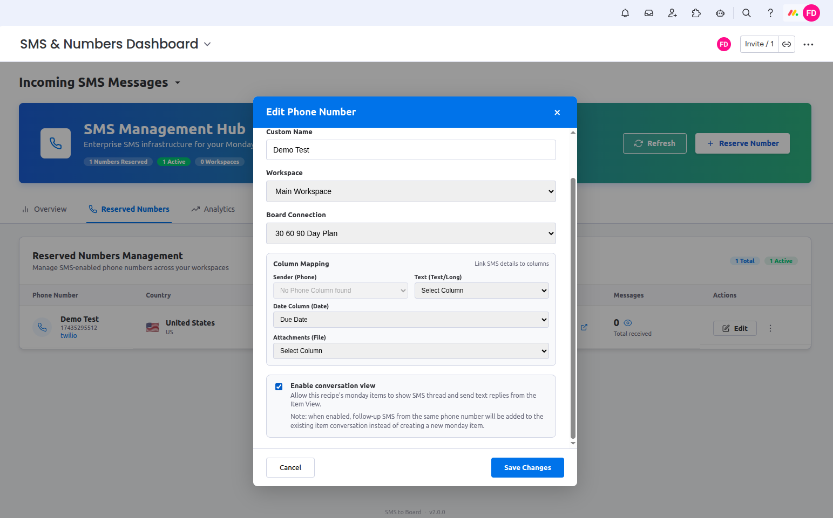Click the 0 Workspaces badge
The width and height of the screenshot is (833, 518).
point(220,162)
